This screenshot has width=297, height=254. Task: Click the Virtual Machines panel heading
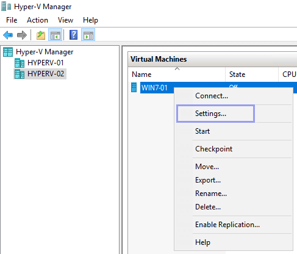(159, 59)
